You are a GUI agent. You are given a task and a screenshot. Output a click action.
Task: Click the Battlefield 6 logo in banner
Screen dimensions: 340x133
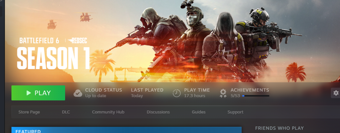(40, 41)
